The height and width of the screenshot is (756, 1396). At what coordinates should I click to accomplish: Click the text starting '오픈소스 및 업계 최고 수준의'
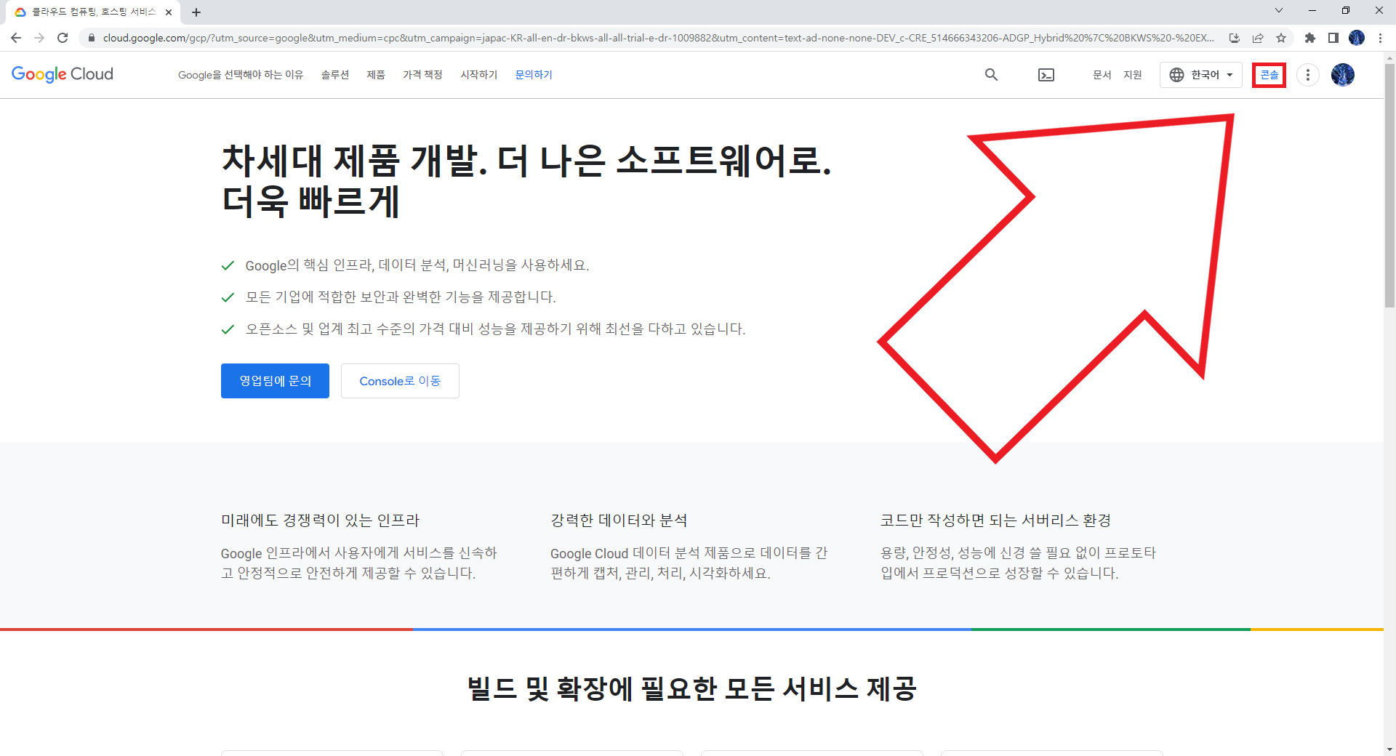tap(495, 329)
